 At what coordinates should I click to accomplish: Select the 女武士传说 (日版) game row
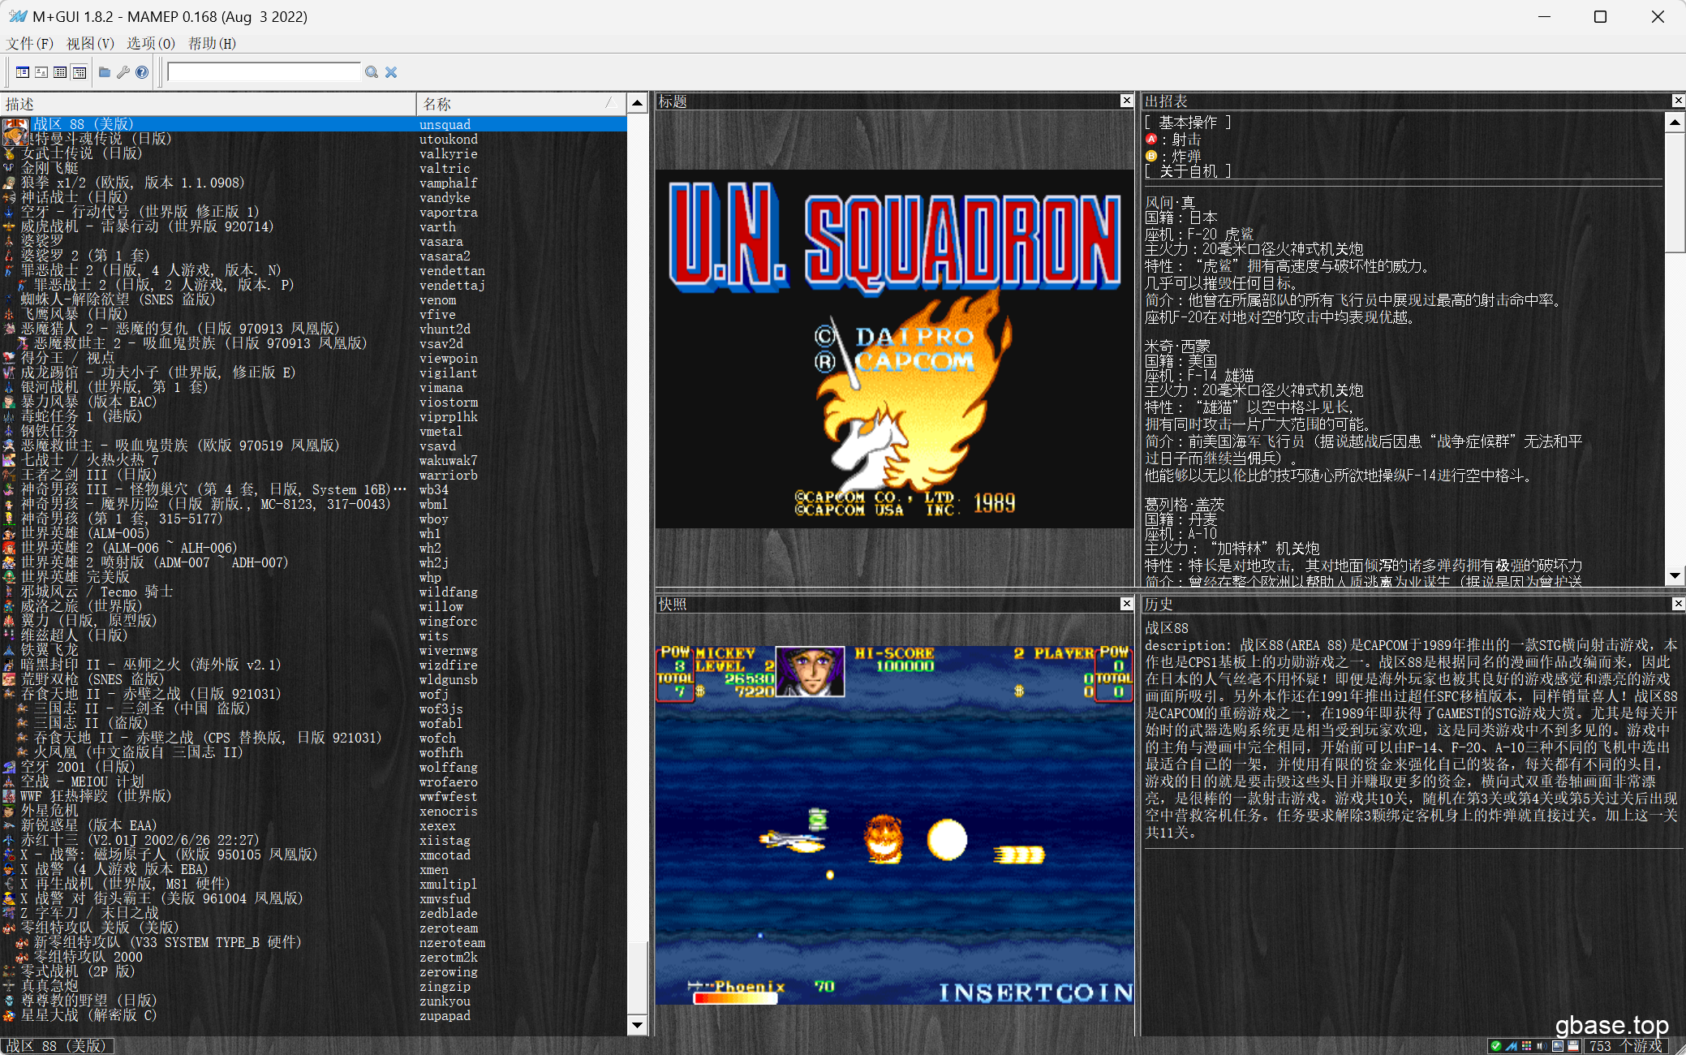pyautogui.click(x=313, y=153)
